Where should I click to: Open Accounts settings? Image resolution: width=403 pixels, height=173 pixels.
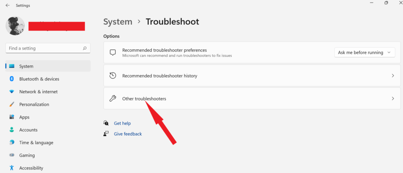[x=48, y=130]
